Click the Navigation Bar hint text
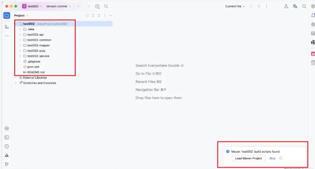315x169 pixels. (151, 90)
